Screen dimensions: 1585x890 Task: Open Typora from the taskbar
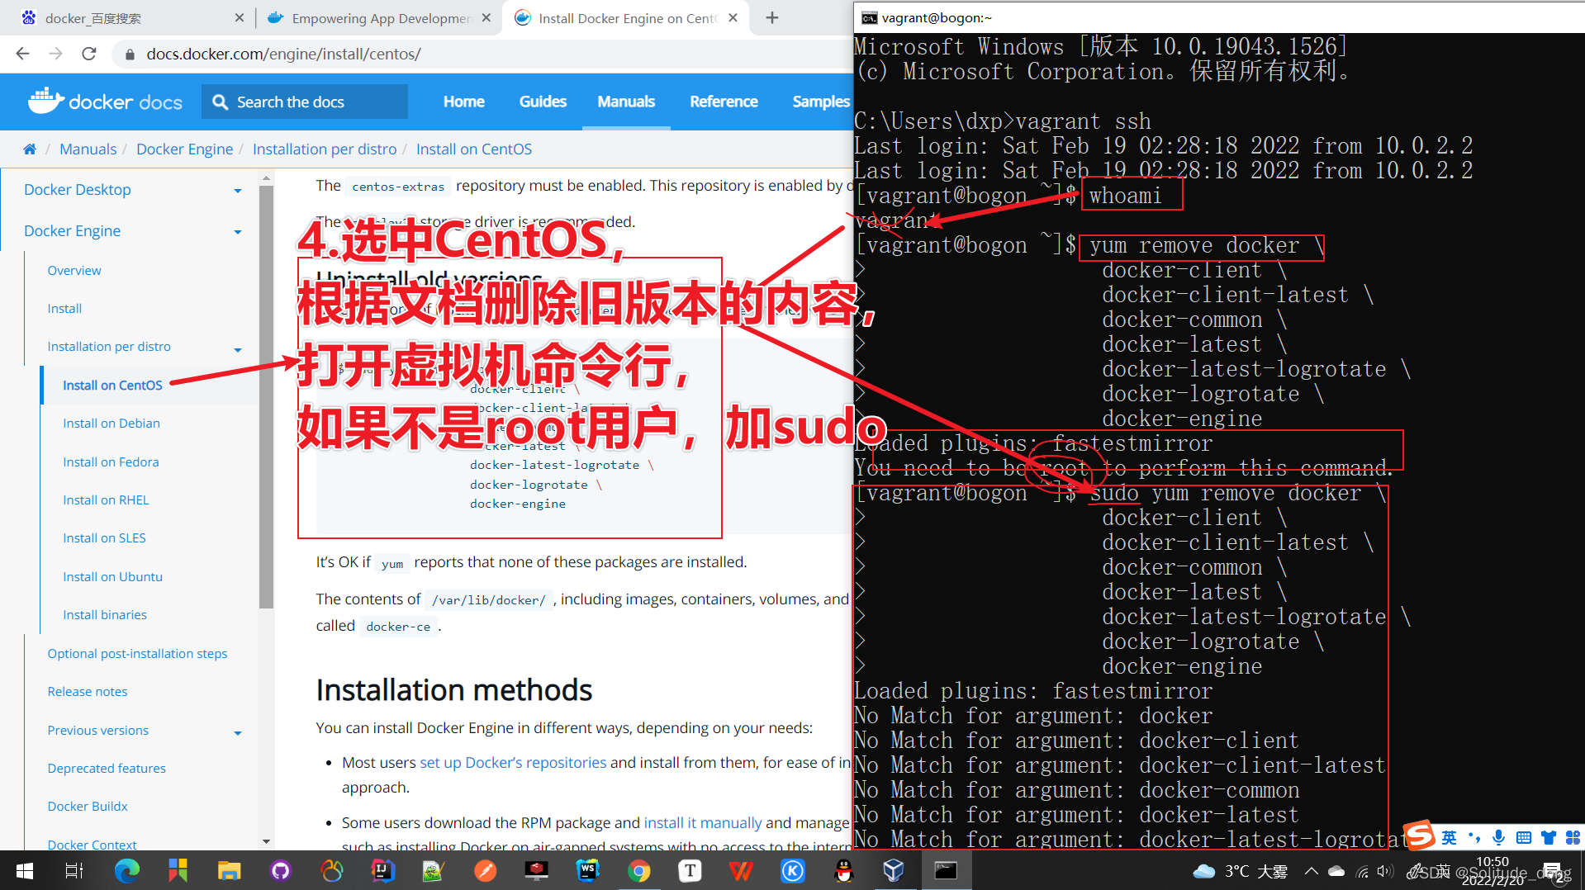click(690, 870)
